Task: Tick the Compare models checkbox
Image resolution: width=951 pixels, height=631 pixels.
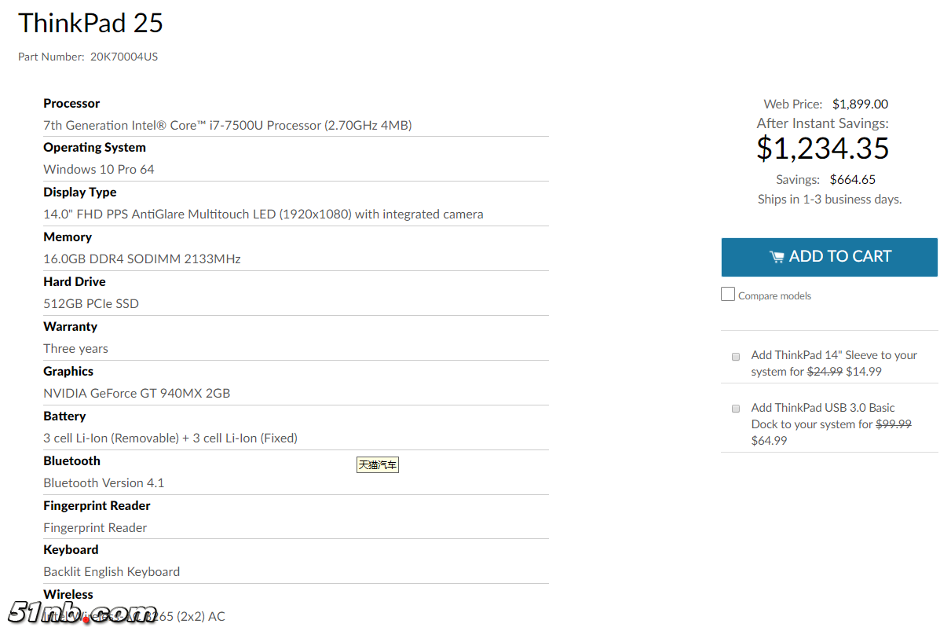Action: 728,295
